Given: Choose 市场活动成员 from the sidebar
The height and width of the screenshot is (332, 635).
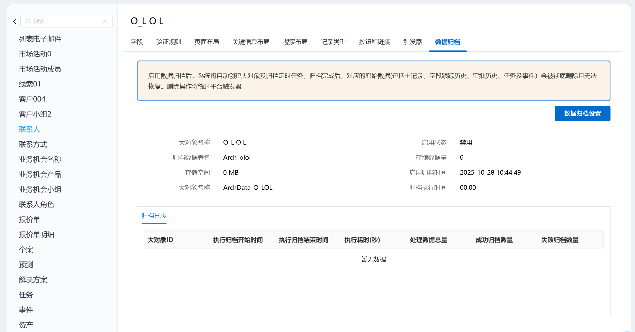Looking at the screenshot, I should (40, 69).
